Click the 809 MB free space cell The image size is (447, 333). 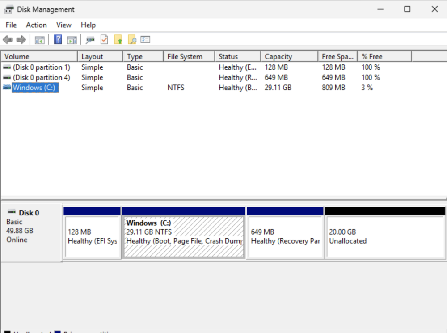[333, 88]
